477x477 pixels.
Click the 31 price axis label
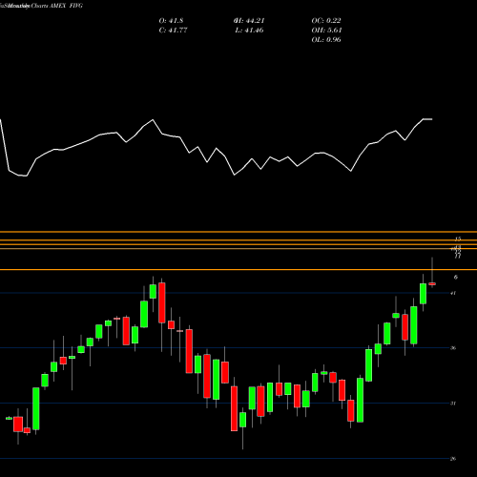(x=453, y=404)
